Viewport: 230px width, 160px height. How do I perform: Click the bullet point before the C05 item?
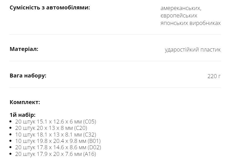[11, 122]
